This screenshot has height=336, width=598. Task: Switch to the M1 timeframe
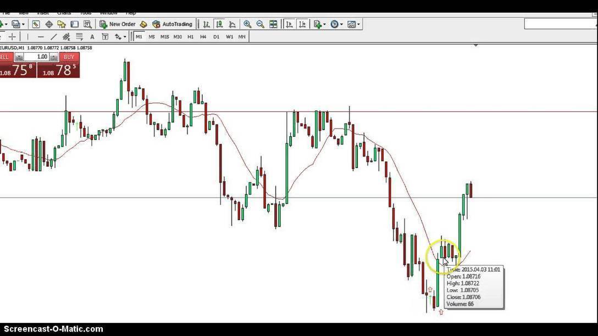[x=139, y=37]
